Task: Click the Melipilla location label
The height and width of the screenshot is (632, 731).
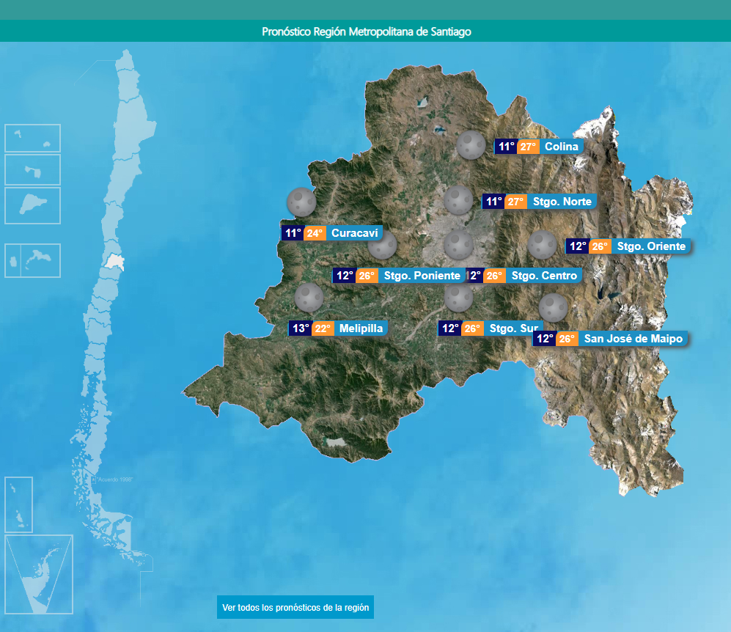Action: point(361,328)
